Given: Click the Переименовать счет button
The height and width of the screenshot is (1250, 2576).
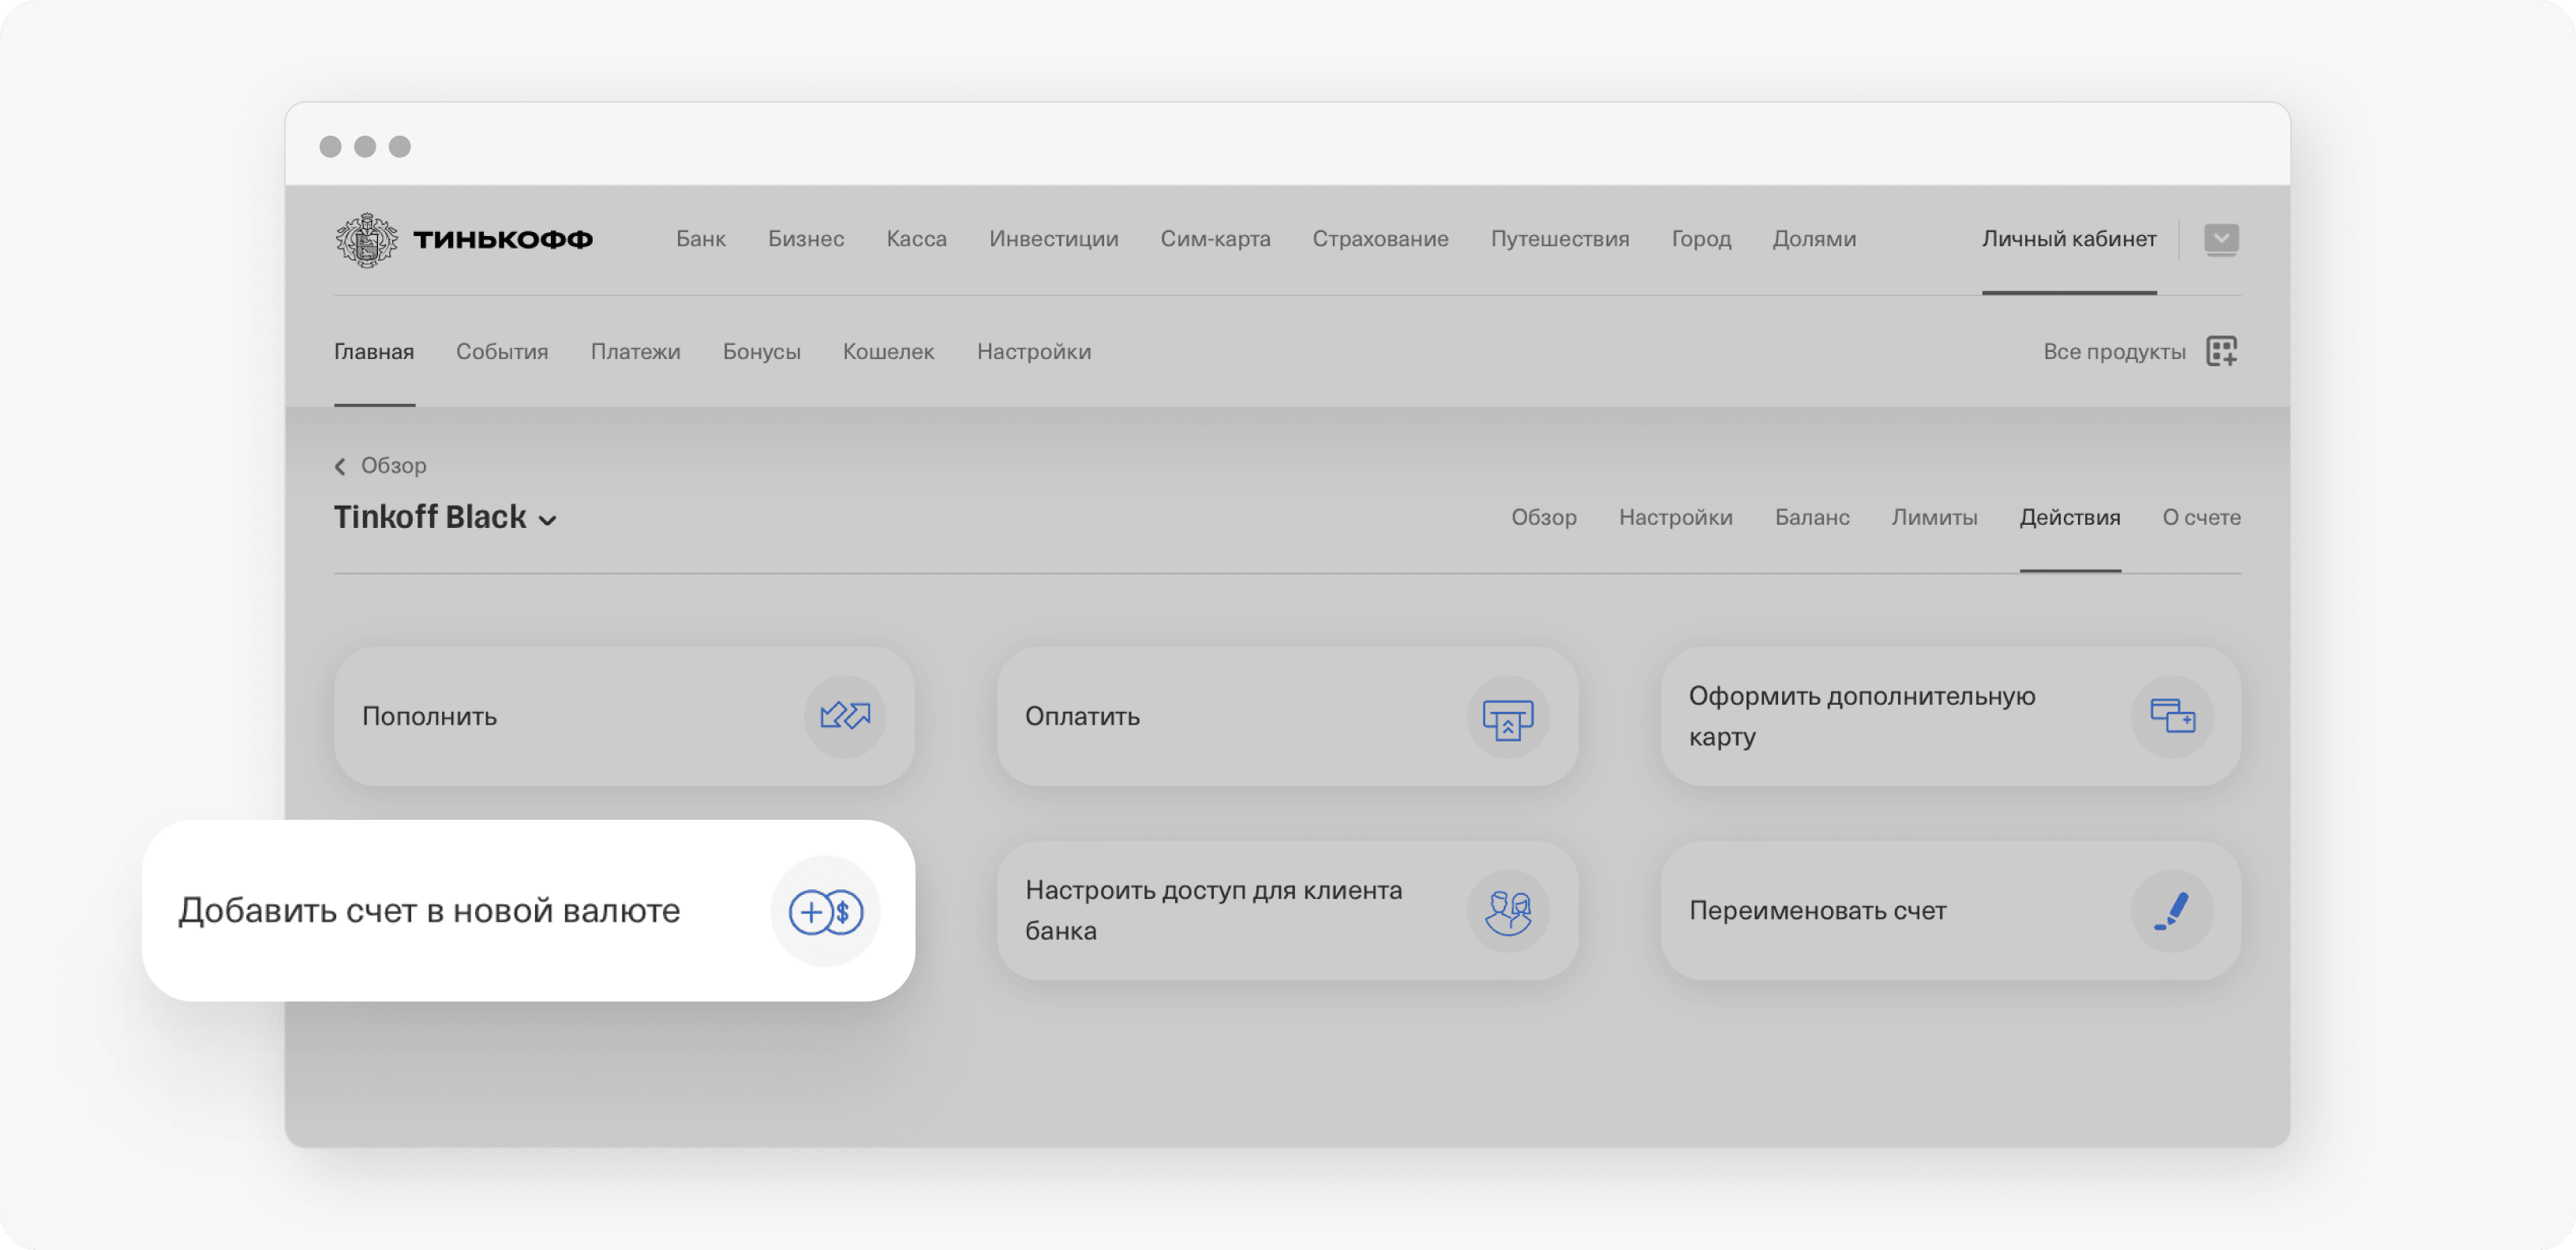Looking at the screenshot, I should (x=1817, y=911).
